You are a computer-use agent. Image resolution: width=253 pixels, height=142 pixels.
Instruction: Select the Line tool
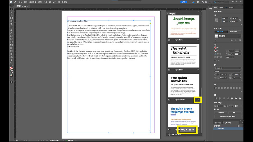coord(12,27)
